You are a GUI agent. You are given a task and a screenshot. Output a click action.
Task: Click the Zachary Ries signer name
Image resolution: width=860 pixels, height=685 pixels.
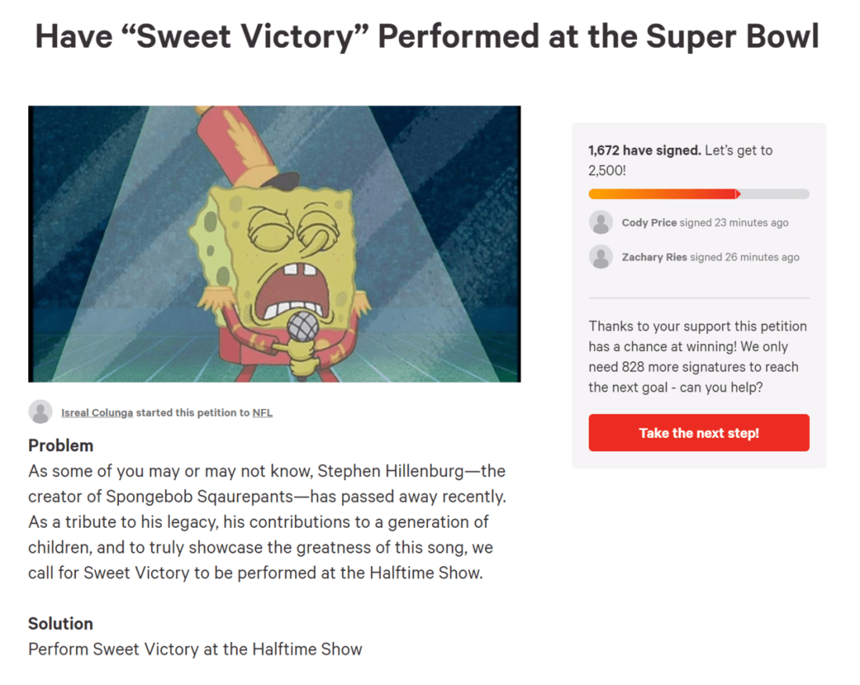pos(654,257)
